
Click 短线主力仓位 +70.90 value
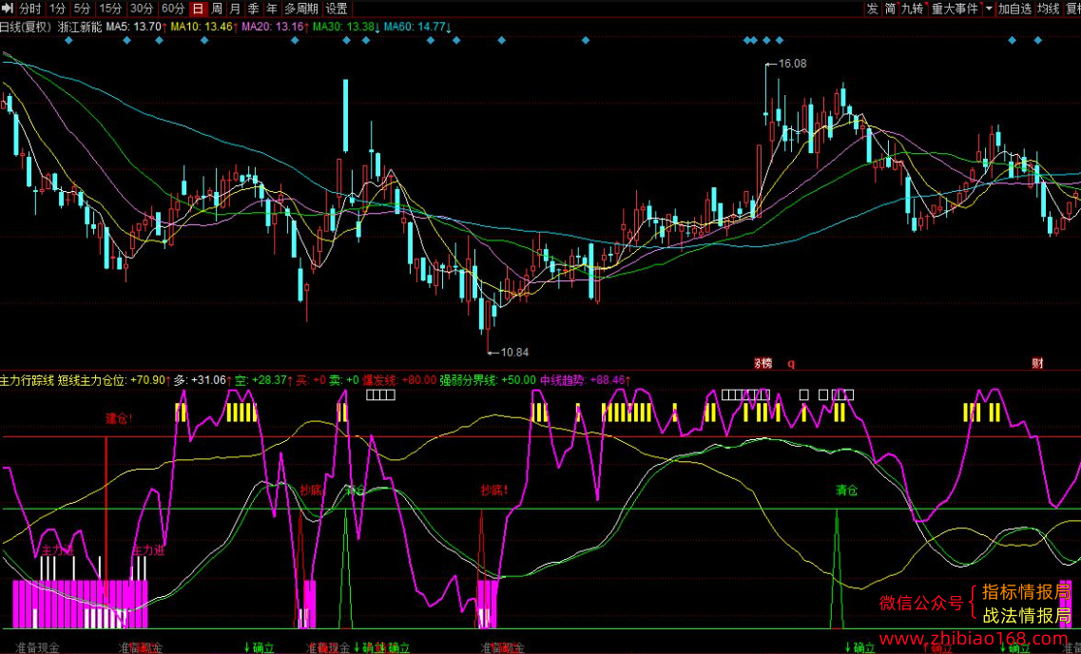113,379
